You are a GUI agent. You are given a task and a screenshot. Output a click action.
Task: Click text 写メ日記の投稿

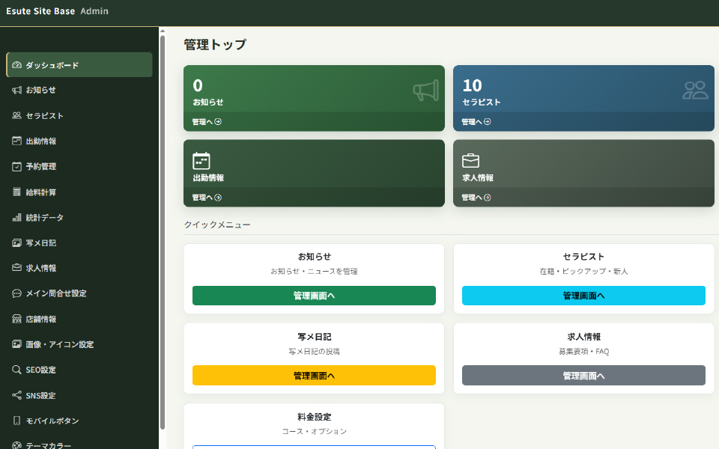click(x=314, y=352)
